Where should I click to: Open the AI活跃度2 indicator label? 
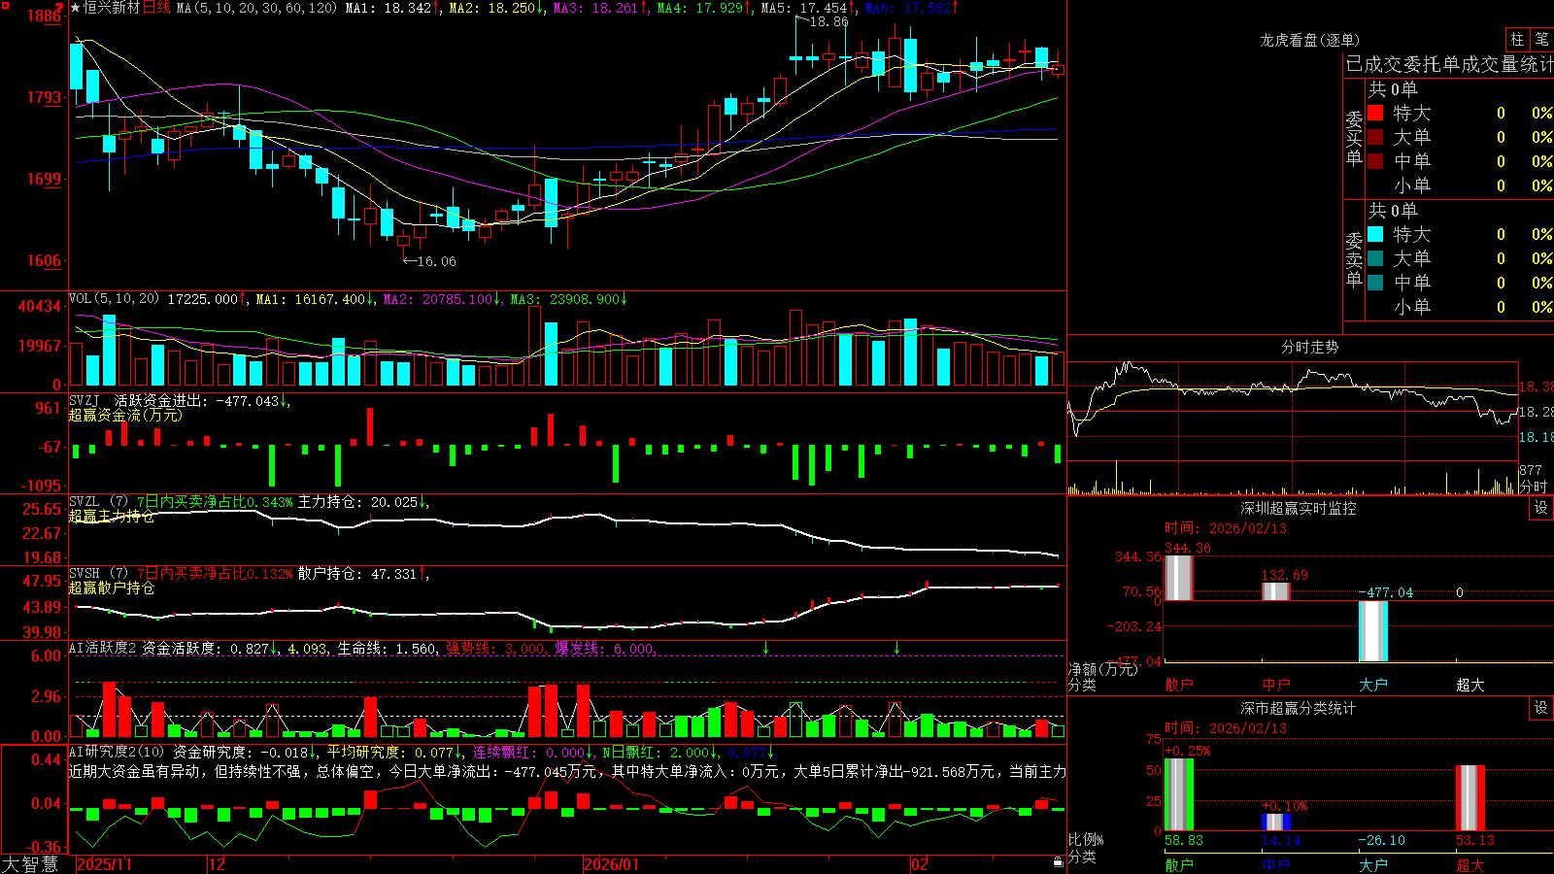coord(103,648)
